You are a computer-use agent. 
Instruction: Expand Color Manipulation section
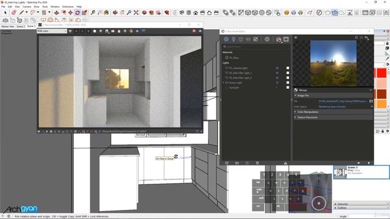point(295,112)
